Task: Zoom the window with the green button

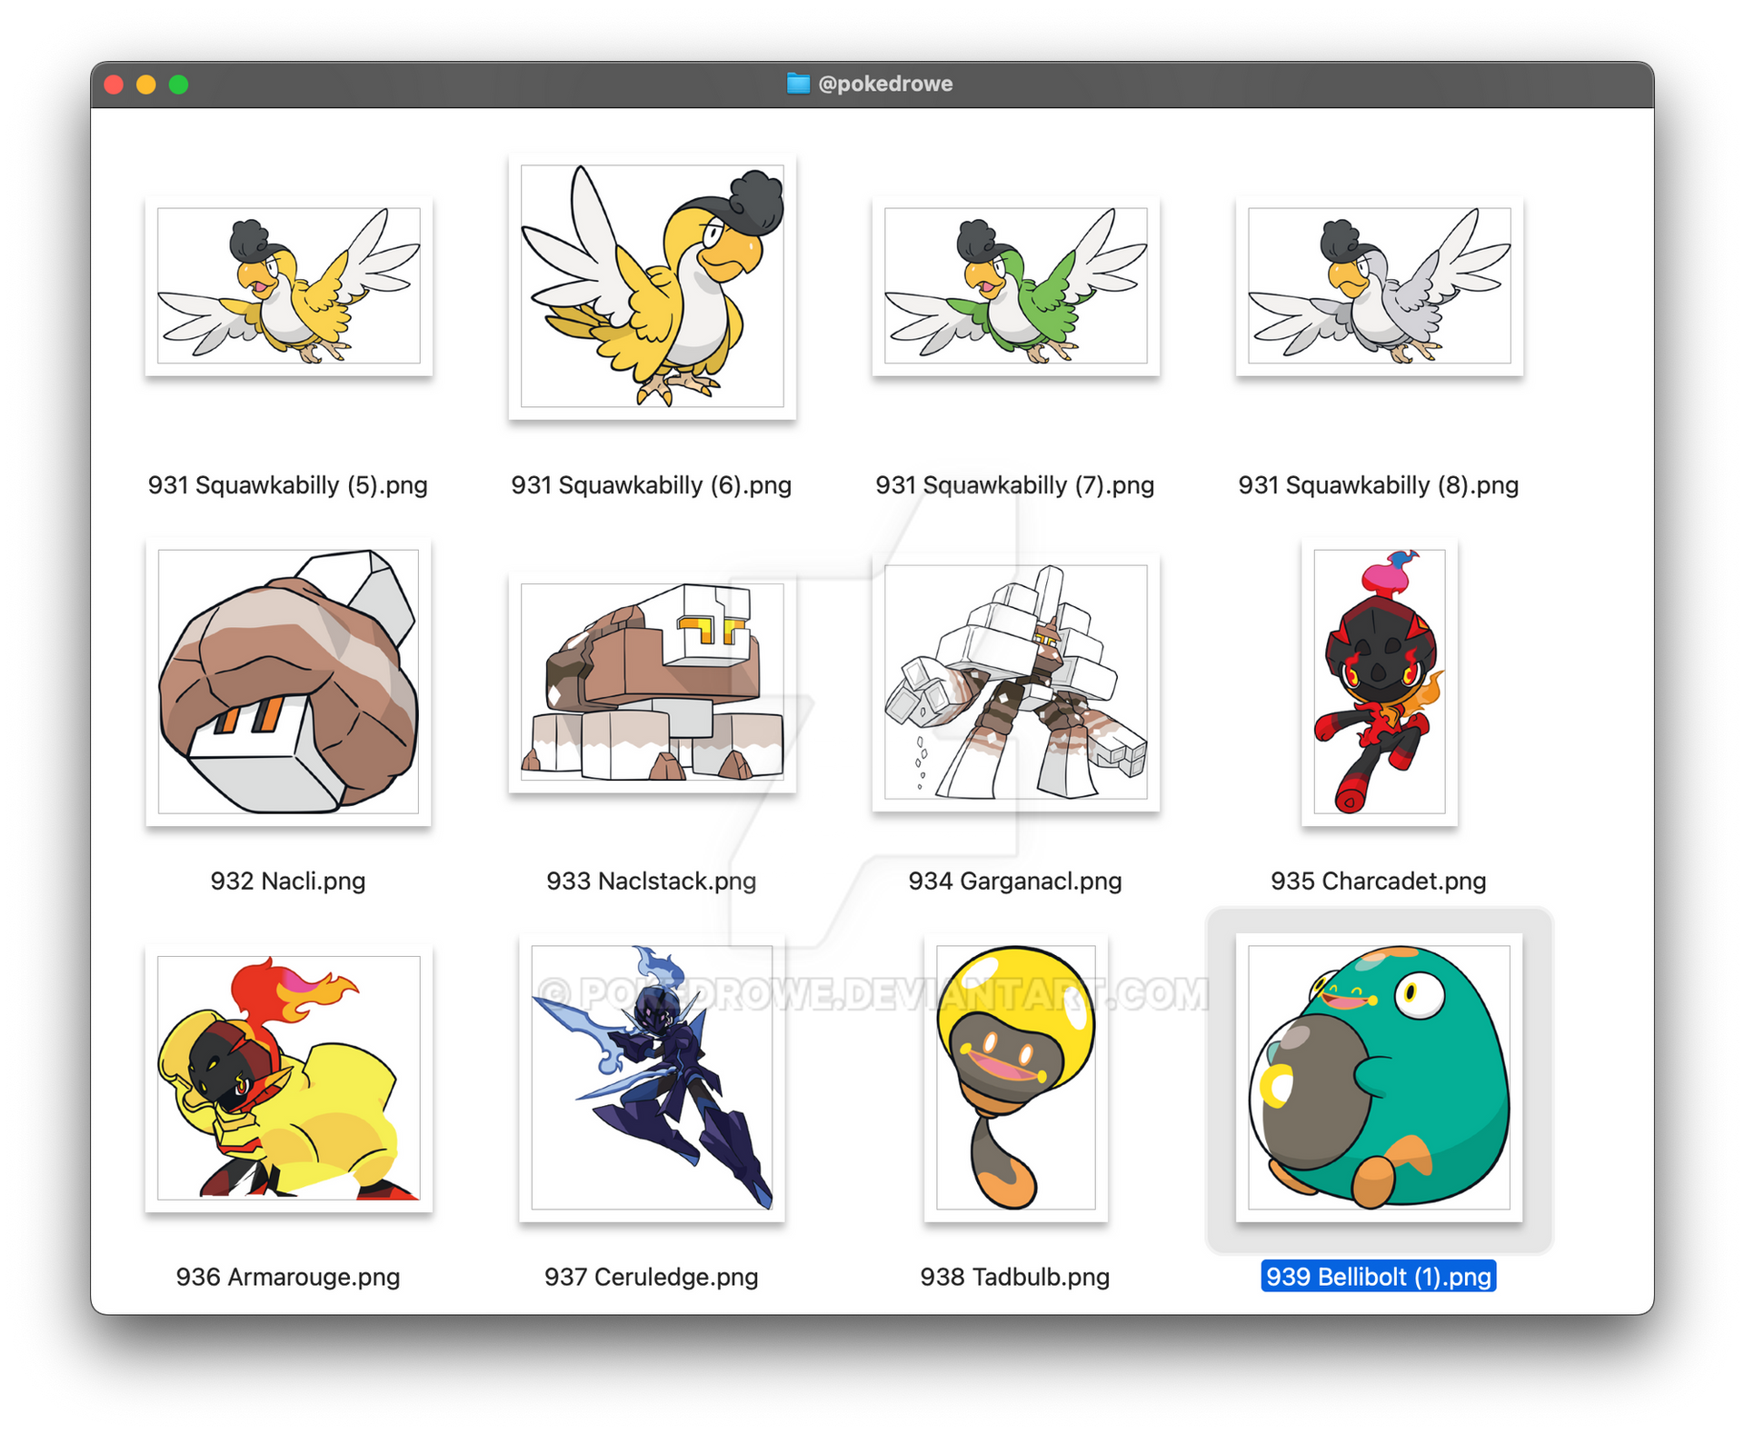Action: coord(179,85)
